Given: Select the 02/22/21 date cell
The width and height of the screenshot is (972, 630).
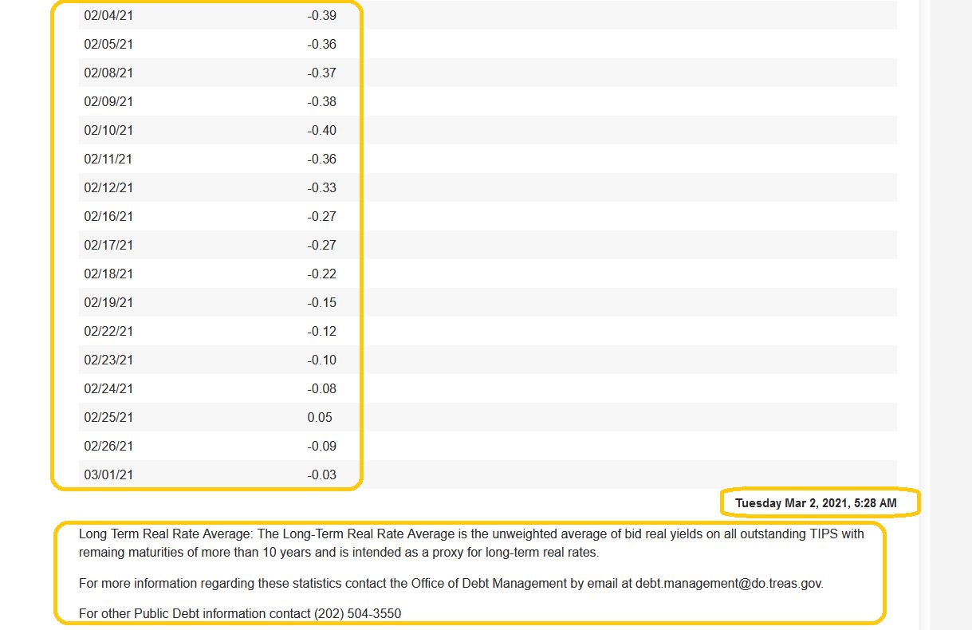Looking at the screenshot, I should click(x=108, y=331).
